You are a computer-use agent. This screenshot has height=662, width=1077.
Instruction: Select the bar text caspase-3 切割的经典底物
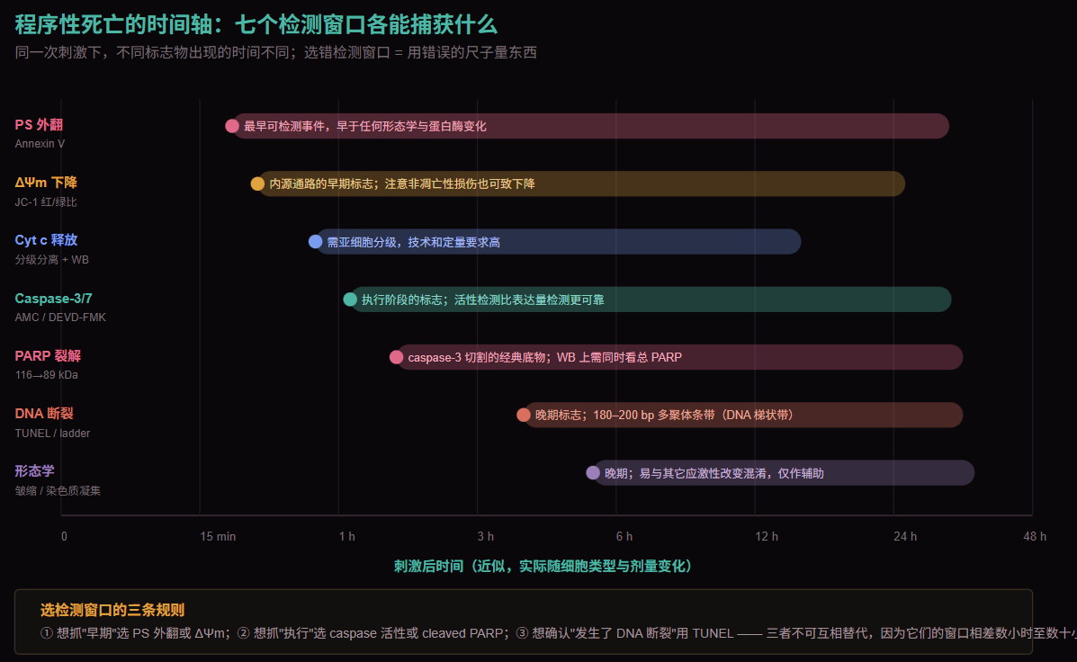[x=477, y=358]
